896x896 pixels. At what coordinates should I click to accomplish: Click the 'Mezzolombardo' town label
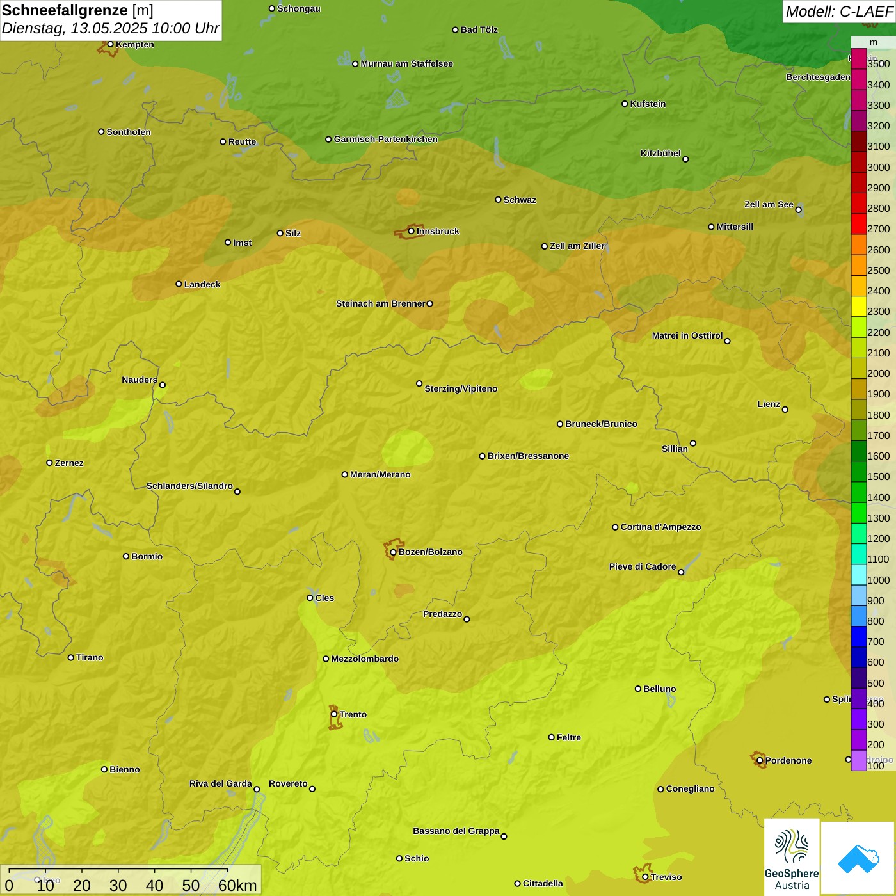coord(365,659)
